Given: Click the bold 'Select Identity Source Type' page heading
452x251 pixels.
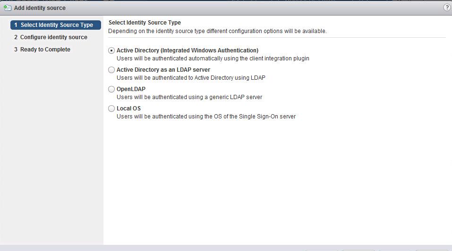Looking at the screenshot, I should pyautogui.click(x=145, y=23).
